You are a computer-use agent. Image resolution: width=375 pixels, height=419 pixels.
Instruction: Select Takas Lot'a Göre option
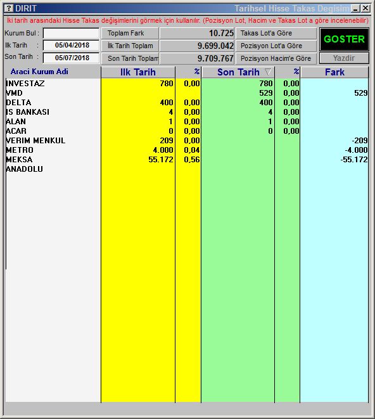click(x=276, y=33)
